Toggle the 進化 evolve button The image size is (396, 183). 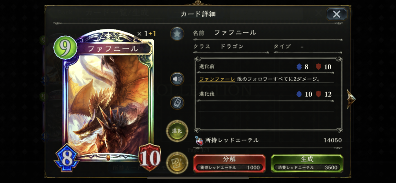pos(177,131)
